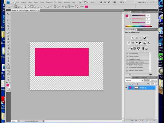Image resolution: width=164 pixels, height=123 pixels.
Task: Add an Exposure adjustment
Action: pos(145,38)
